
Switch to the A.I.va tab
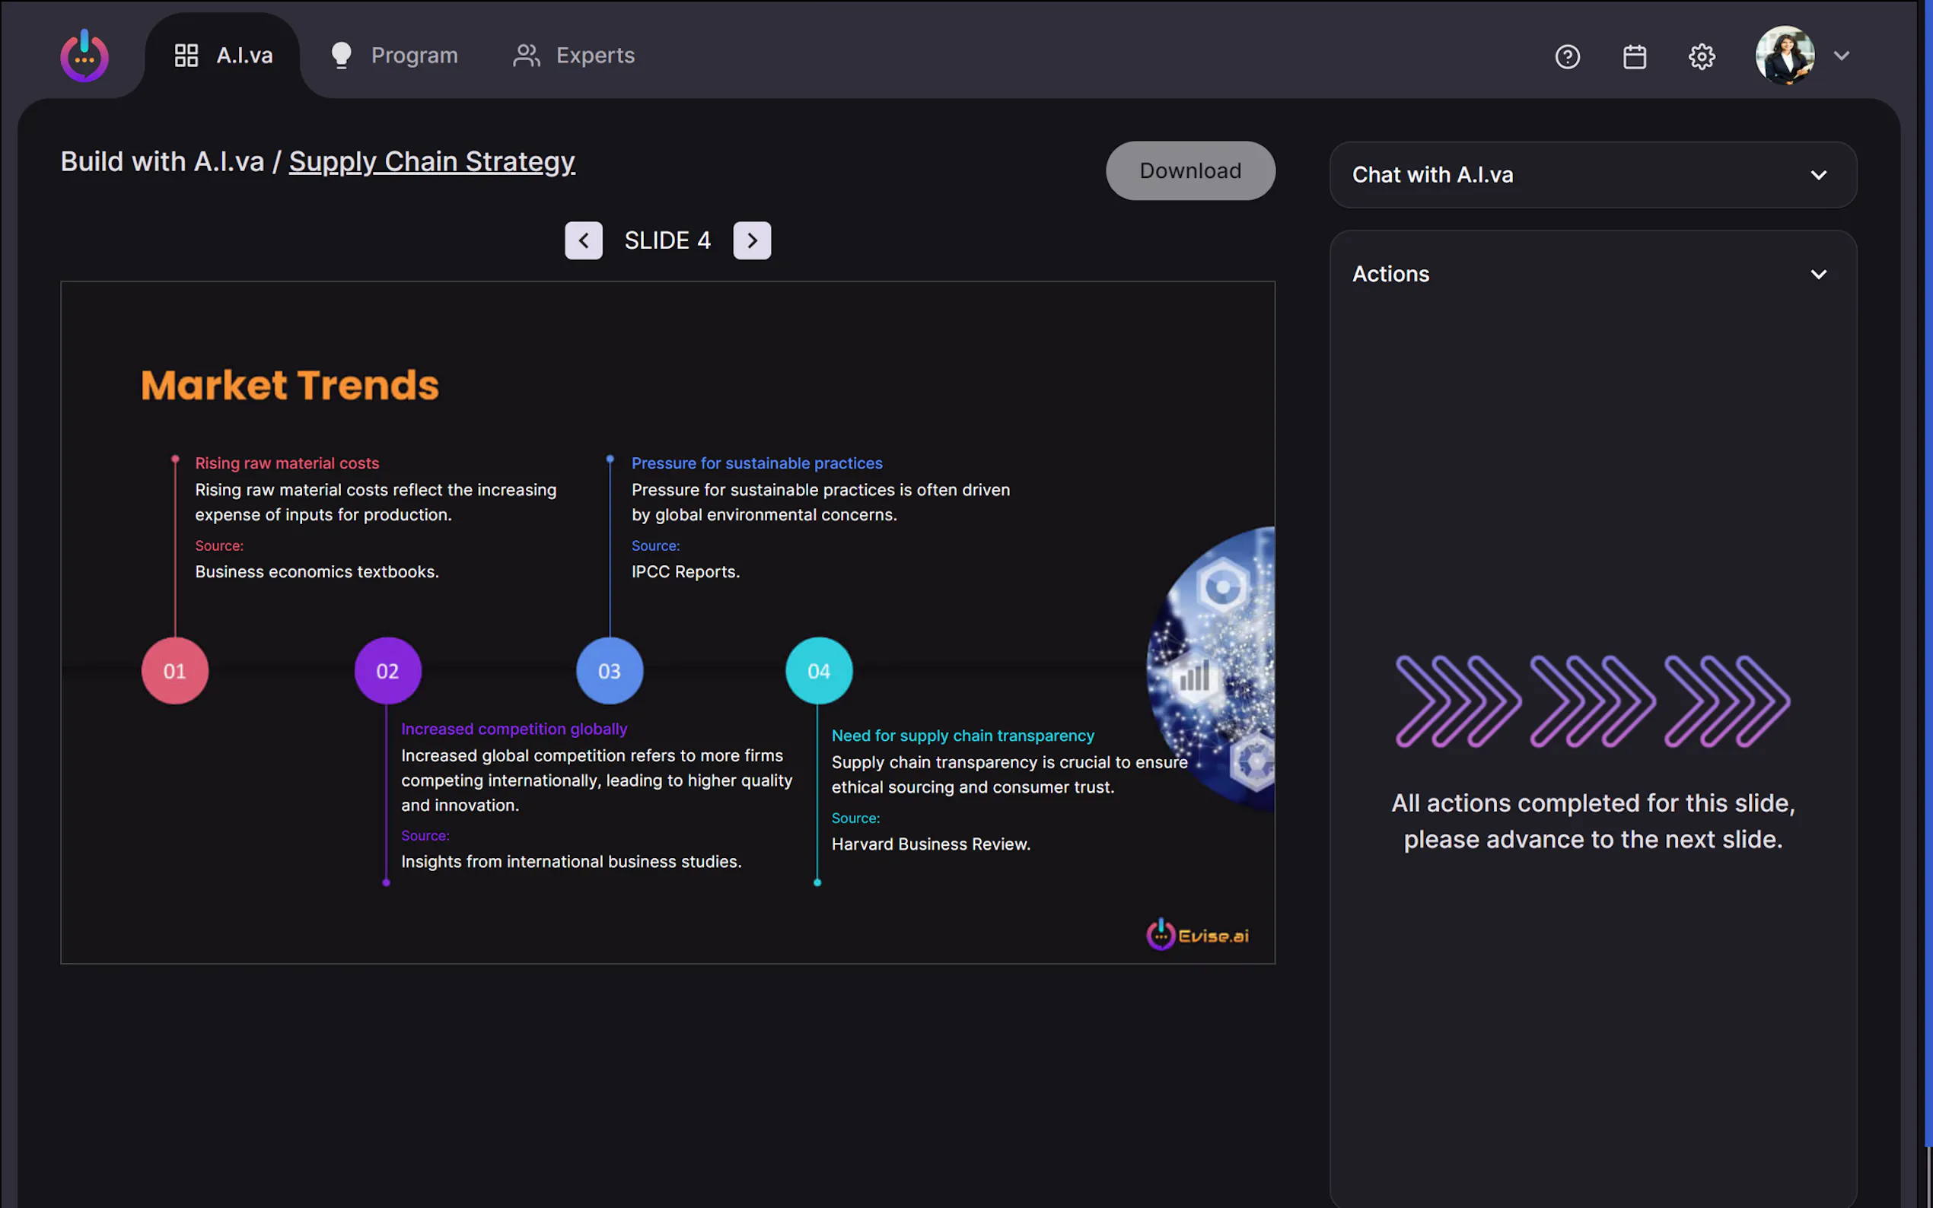coord(224,56)
